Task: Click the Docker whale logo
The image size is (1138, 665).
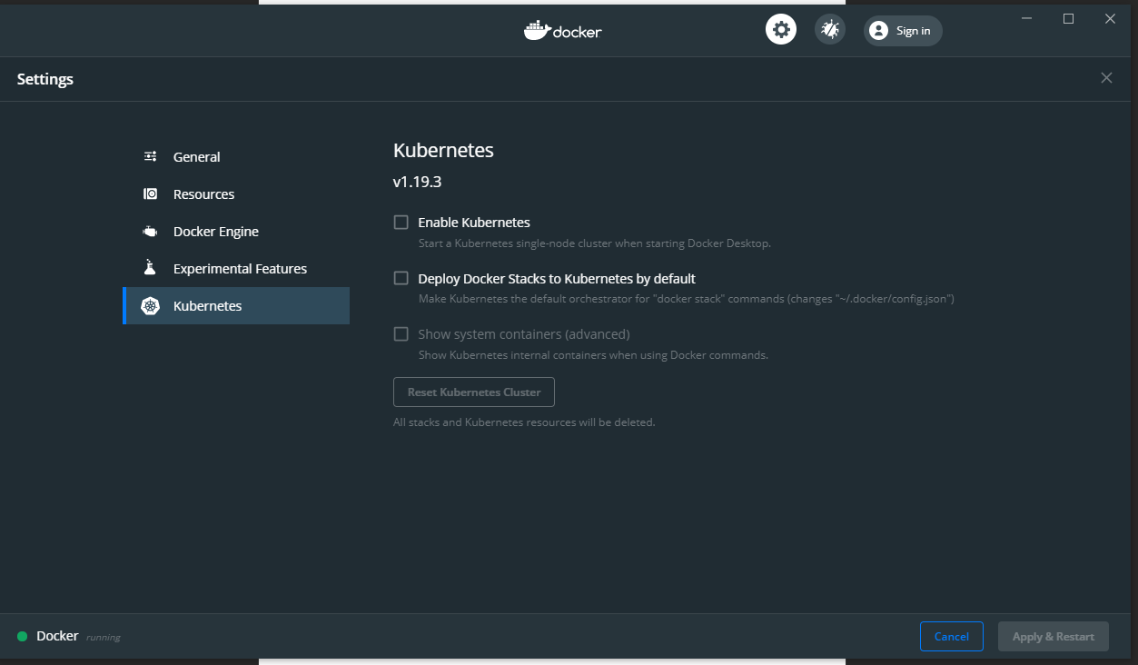Action: pos(563,30)
